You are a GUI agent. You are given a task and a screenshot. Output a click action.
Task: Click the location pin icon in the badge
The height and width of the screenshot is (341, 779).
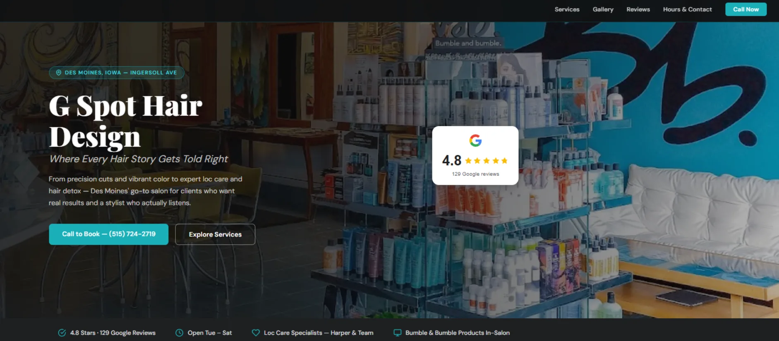click(x=59, y=73)
